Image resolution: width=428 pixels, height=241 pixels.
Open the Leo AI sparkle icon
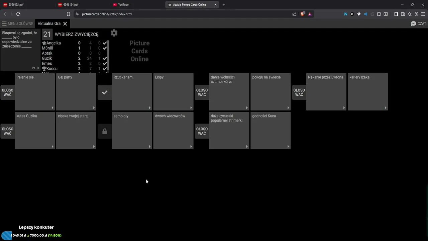point(410,14)
